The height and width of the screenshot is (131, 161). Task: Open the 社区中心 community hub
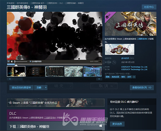point(149,7)
